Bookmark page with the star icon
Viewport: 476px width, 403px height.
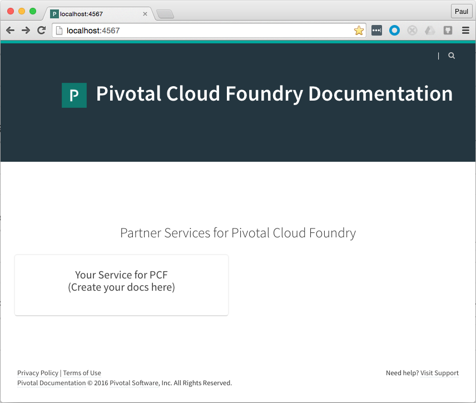point(359,31)
